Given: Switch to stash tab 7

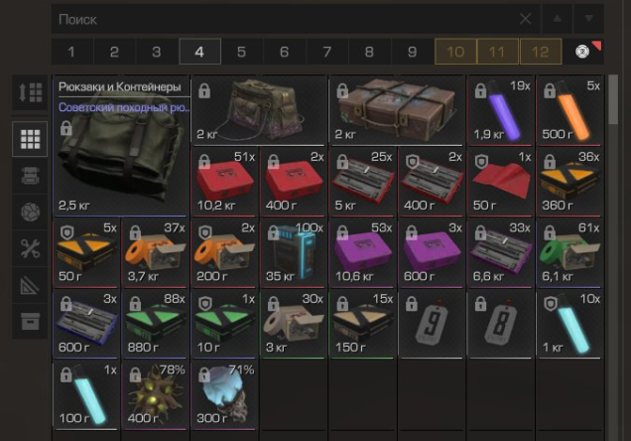Looking at the screenshot, I should click(326, 52).
